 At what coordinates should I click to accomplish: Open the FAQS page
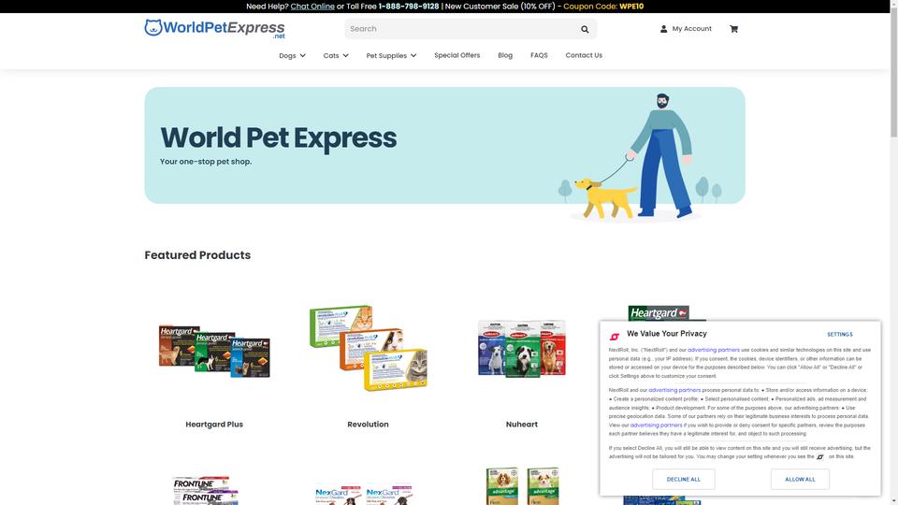pos(539,55)
